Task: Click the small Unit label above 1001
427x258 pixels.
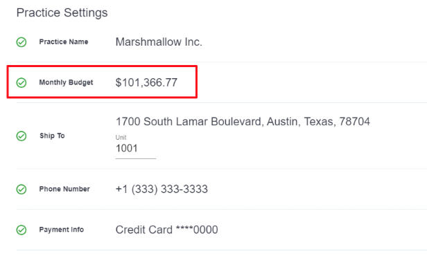Action: click(x=121, y=137)
